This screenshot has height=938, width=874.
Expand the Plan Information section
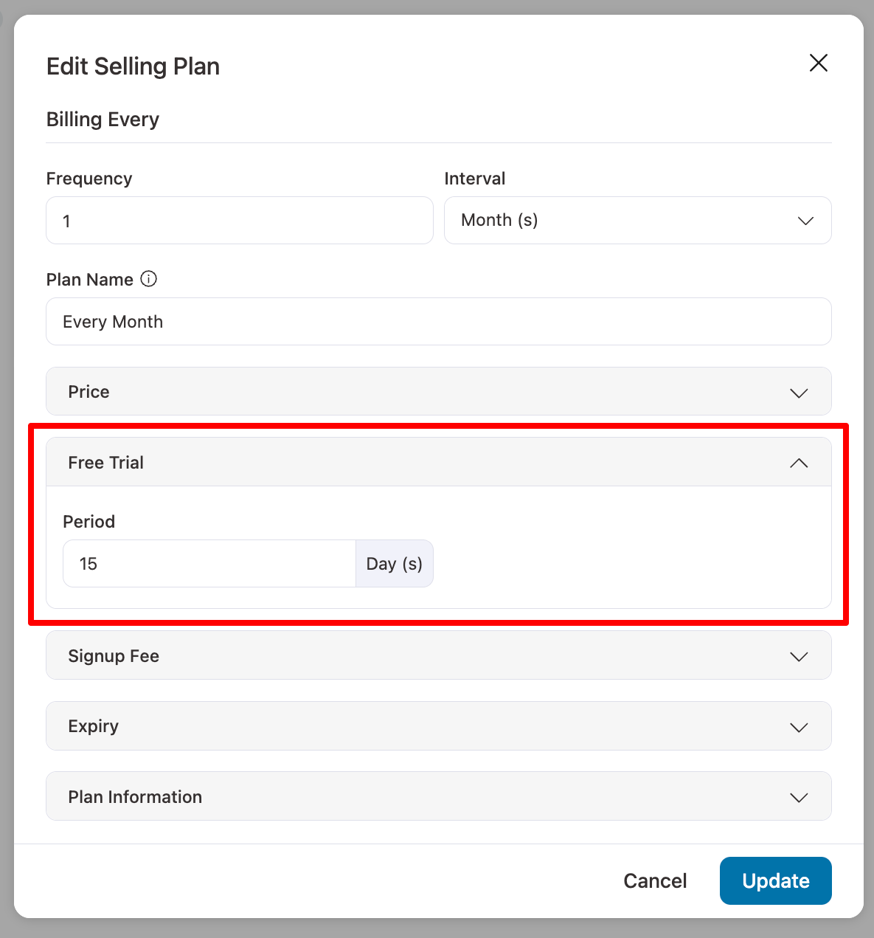tap(438, 797)
